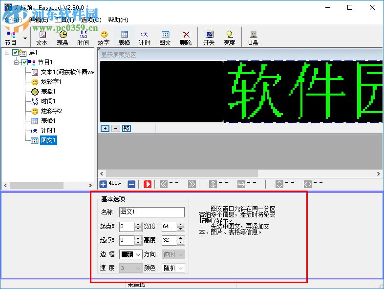Screen dimensions: 384x289
Task: Click the horizontal double-arrow position icon
Action: pos(241,184)
